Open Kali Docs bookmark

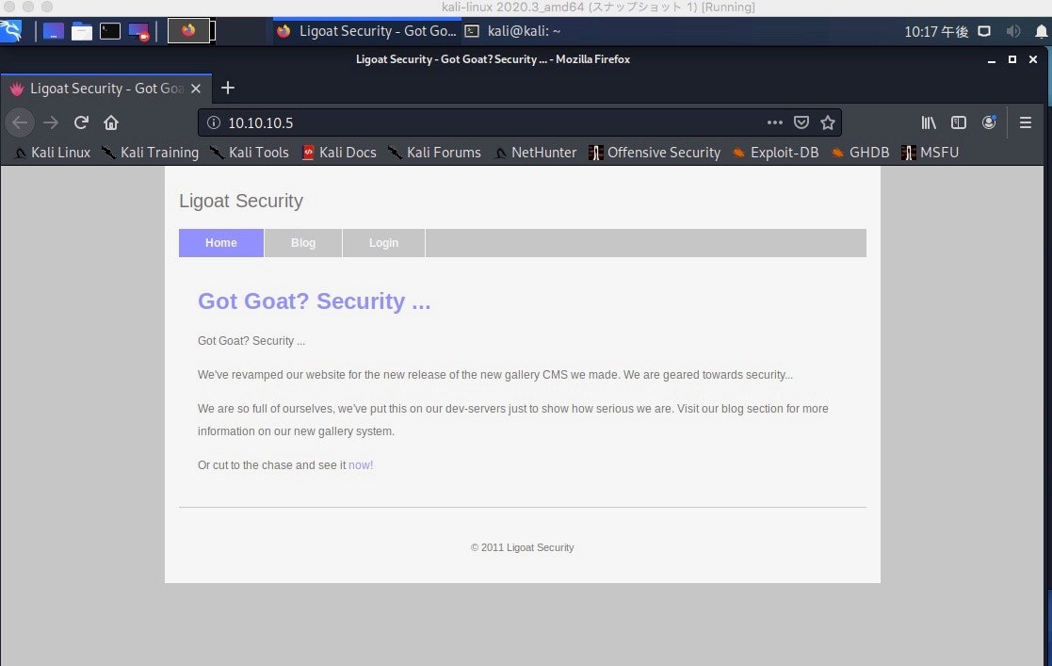(x=339, y=153)
